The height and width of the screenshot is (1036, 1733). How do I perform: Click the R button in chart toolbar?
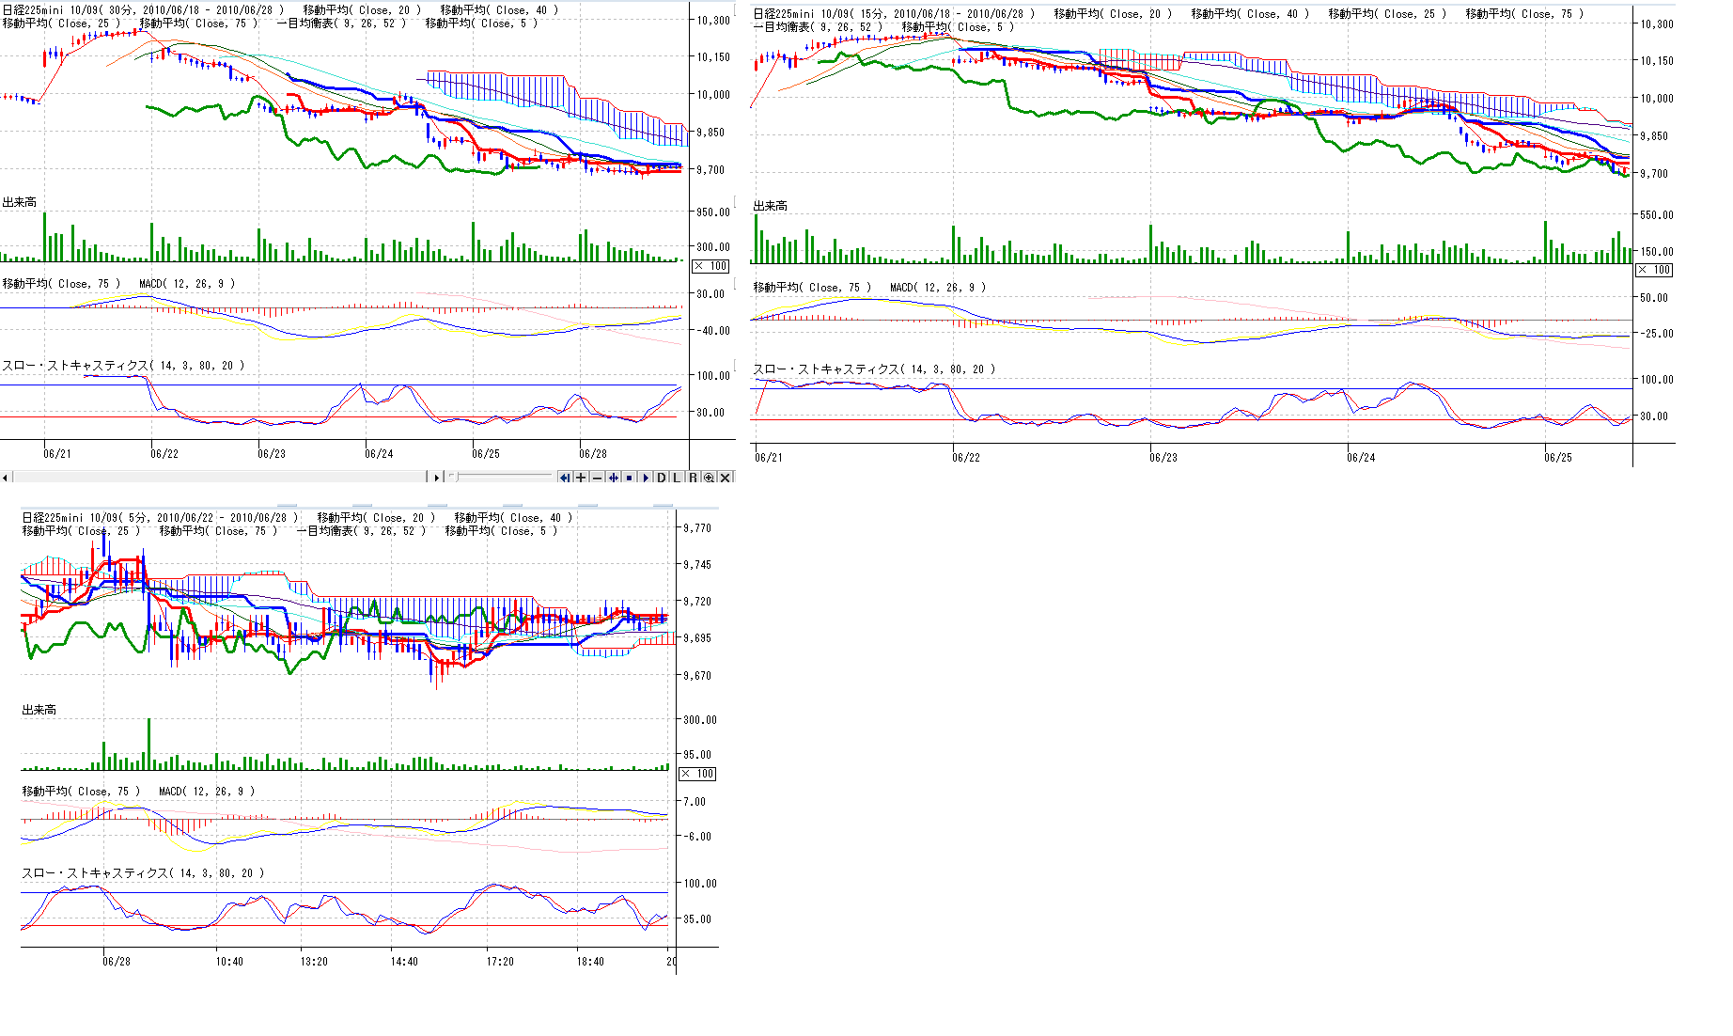(x=693, y=478)
